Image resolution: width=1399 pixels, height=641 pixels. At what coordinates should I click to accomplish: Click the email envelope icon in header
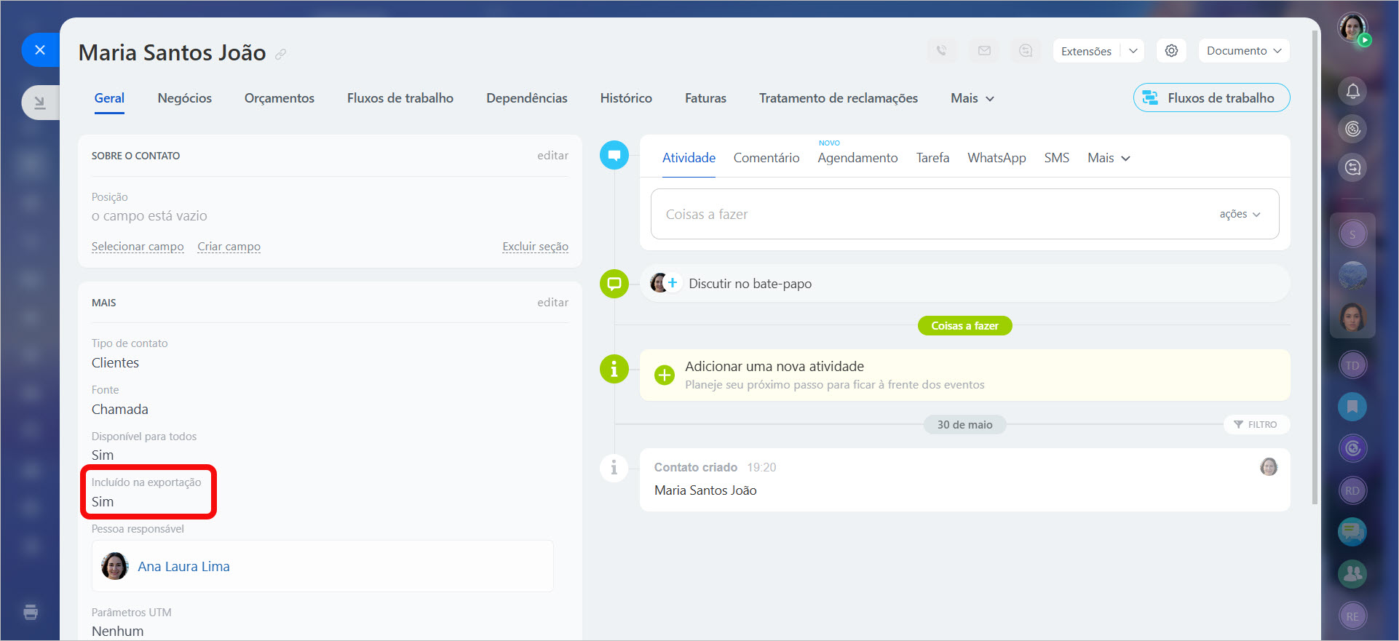pos(984,51)
